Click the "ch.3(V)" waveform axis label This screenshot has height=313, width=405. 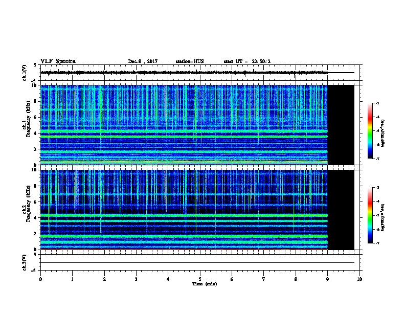(25, 262)
